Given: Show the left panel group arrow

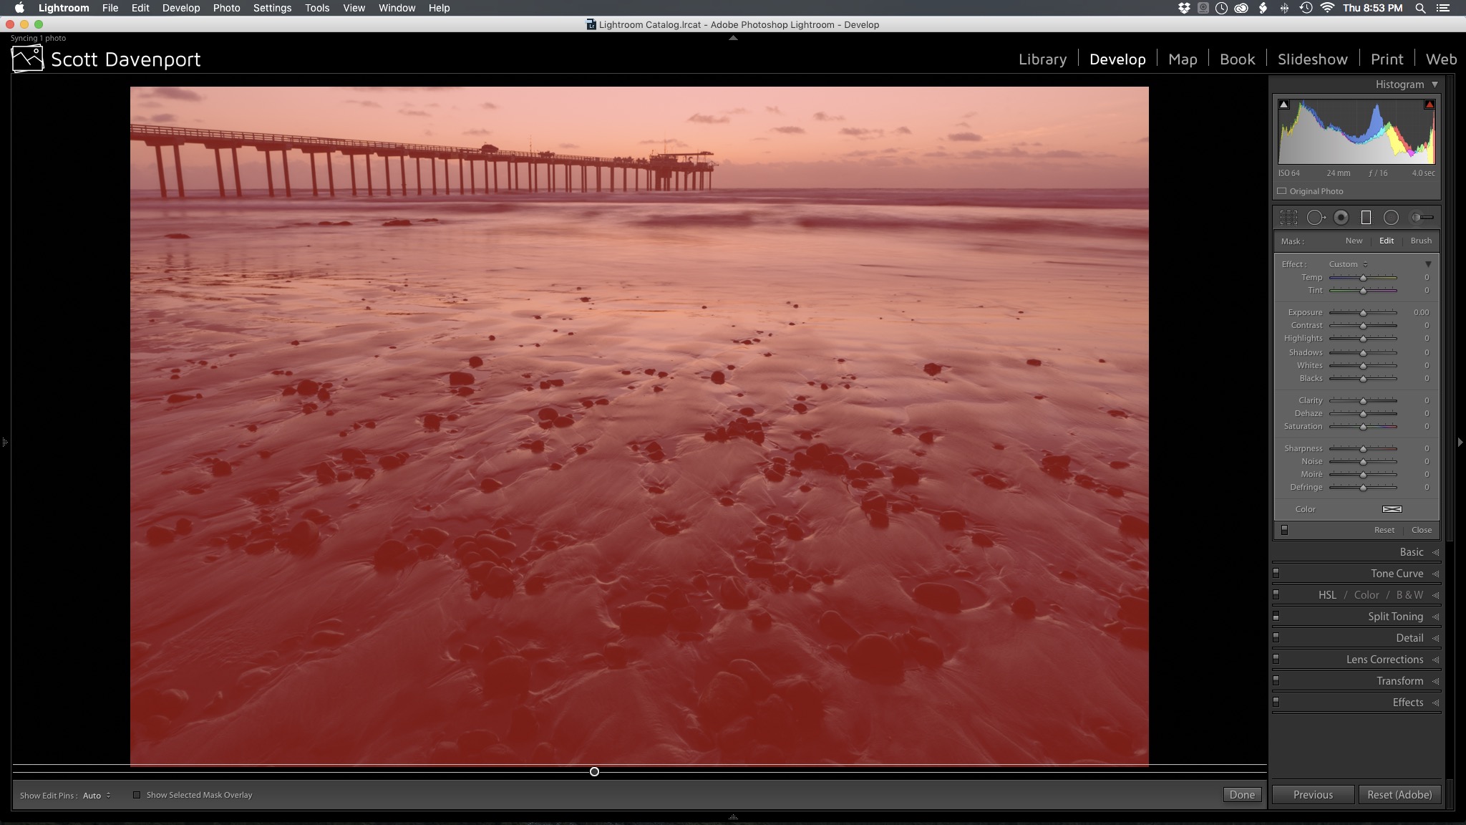Looking at the screenshot, I should (x=5, y=443).
